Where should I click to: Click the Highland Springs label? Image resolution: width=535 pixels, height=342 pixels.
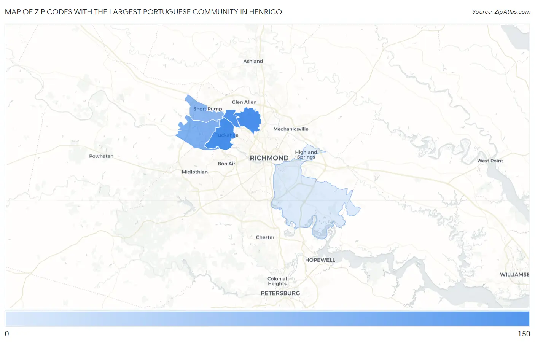pos(306,154)
